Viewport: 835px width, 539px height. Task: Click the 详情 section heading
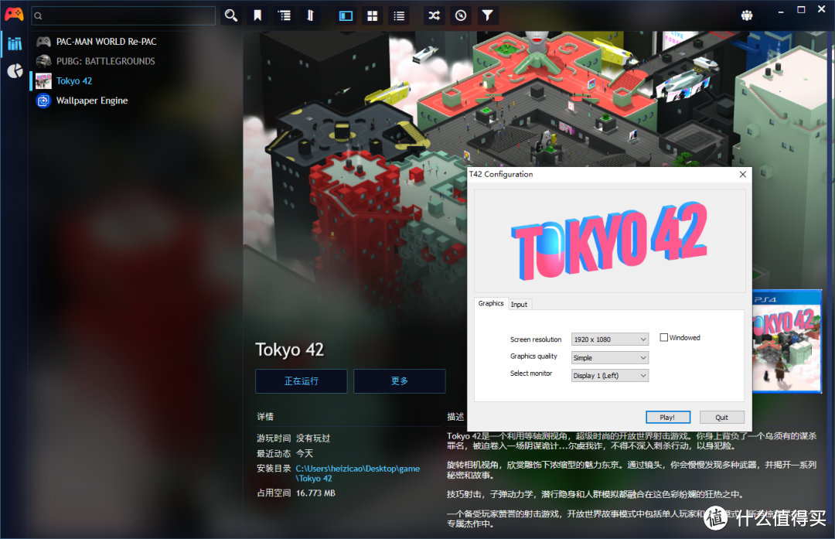265,417
